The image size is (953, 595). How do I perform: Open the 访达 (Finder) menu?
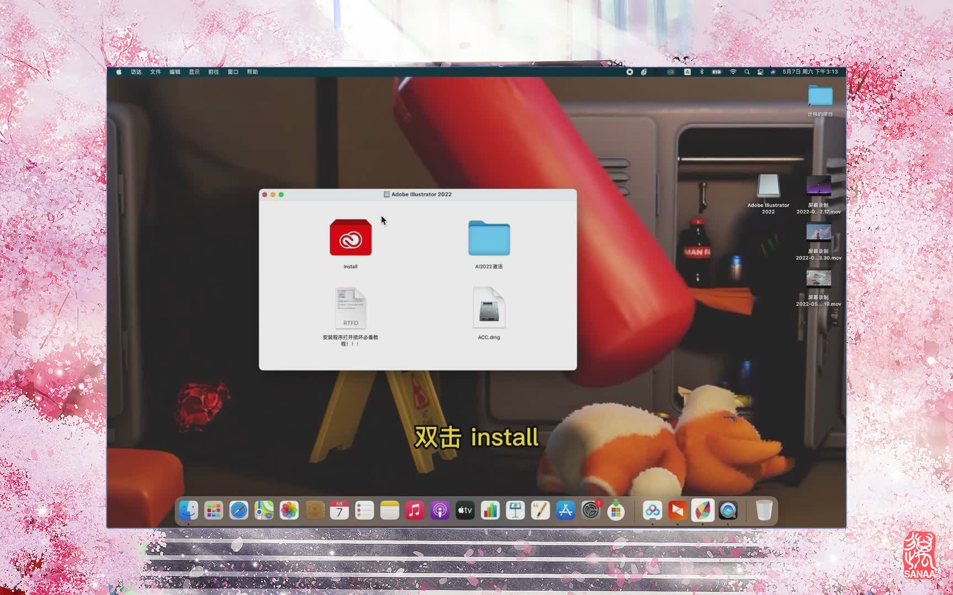tap(136, 72)
